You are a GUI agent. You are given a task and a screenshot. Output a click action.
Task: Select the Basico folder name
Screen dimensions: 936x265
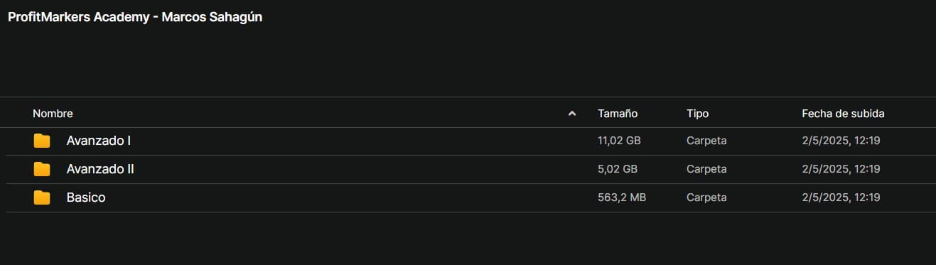[86, 198]
